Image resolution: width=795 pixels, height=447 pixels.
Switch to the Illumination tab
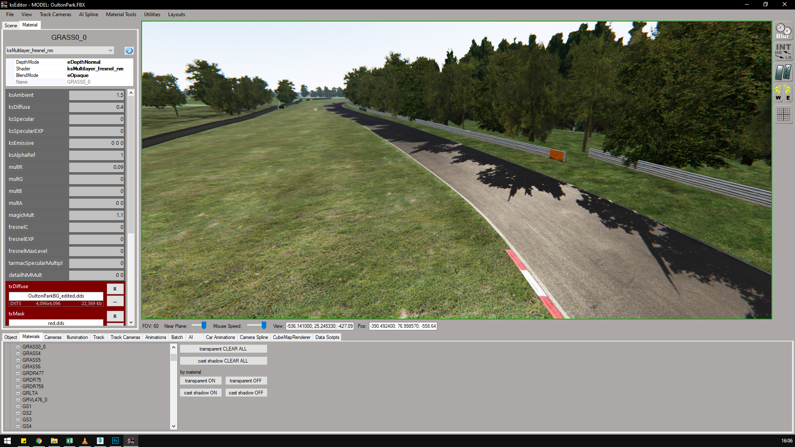pyautogui.click(x=77, y=337)
